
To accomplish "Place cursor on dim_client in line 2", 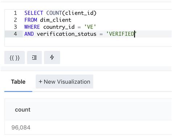I will [x=56, y=20].
